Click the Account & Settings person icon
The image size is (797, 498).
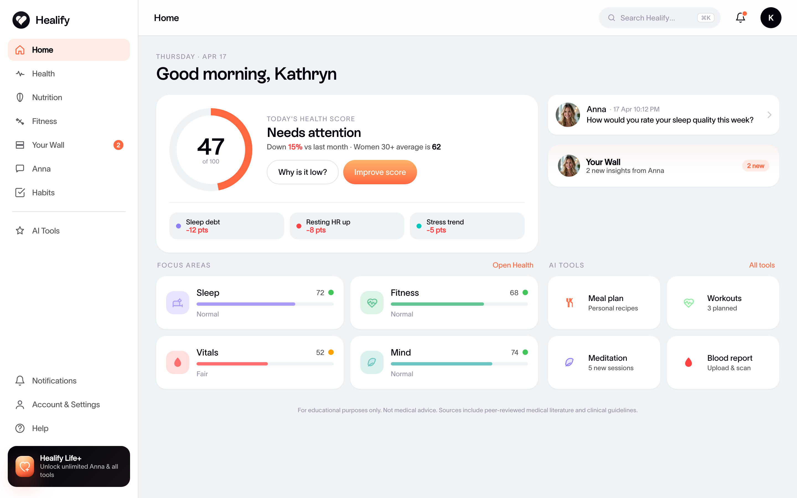(20, 404)
